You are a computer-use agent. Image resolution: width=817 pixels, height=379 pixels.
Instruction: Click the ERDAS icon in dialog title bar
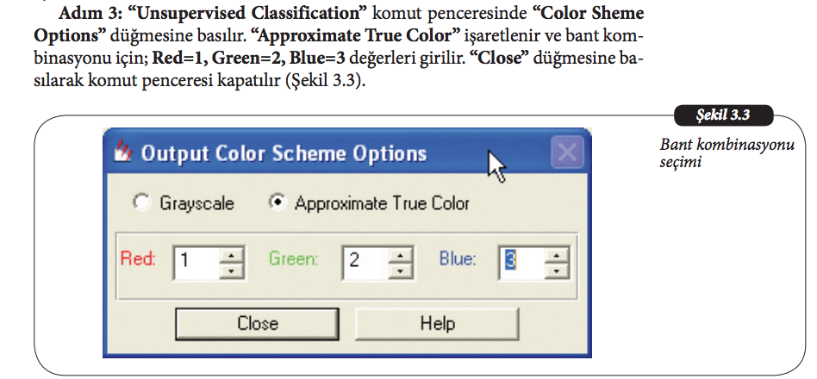point(122,153)
